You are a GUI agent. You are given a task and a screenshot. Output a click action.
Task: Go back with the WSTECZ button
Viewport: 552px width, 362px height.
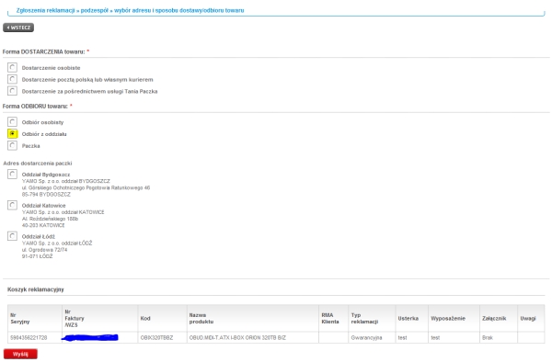pyautogui.click(x=18, y=28)
